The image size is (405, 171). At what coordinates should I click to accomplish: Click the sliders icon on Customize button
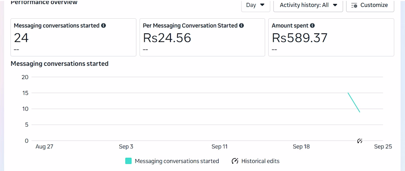pyautogui.click(x=354, y=5)
